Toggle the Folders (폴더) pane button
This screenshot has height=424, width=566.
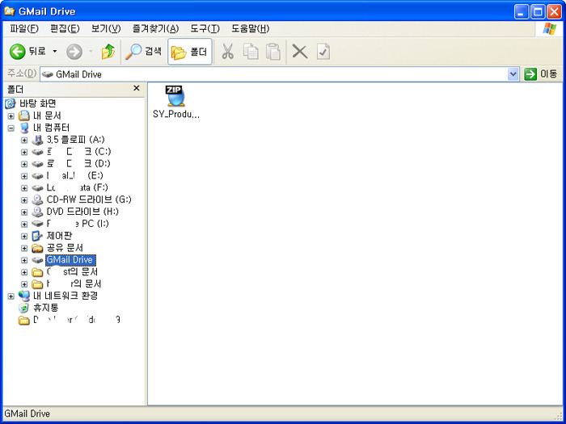(x=190, y=52)
